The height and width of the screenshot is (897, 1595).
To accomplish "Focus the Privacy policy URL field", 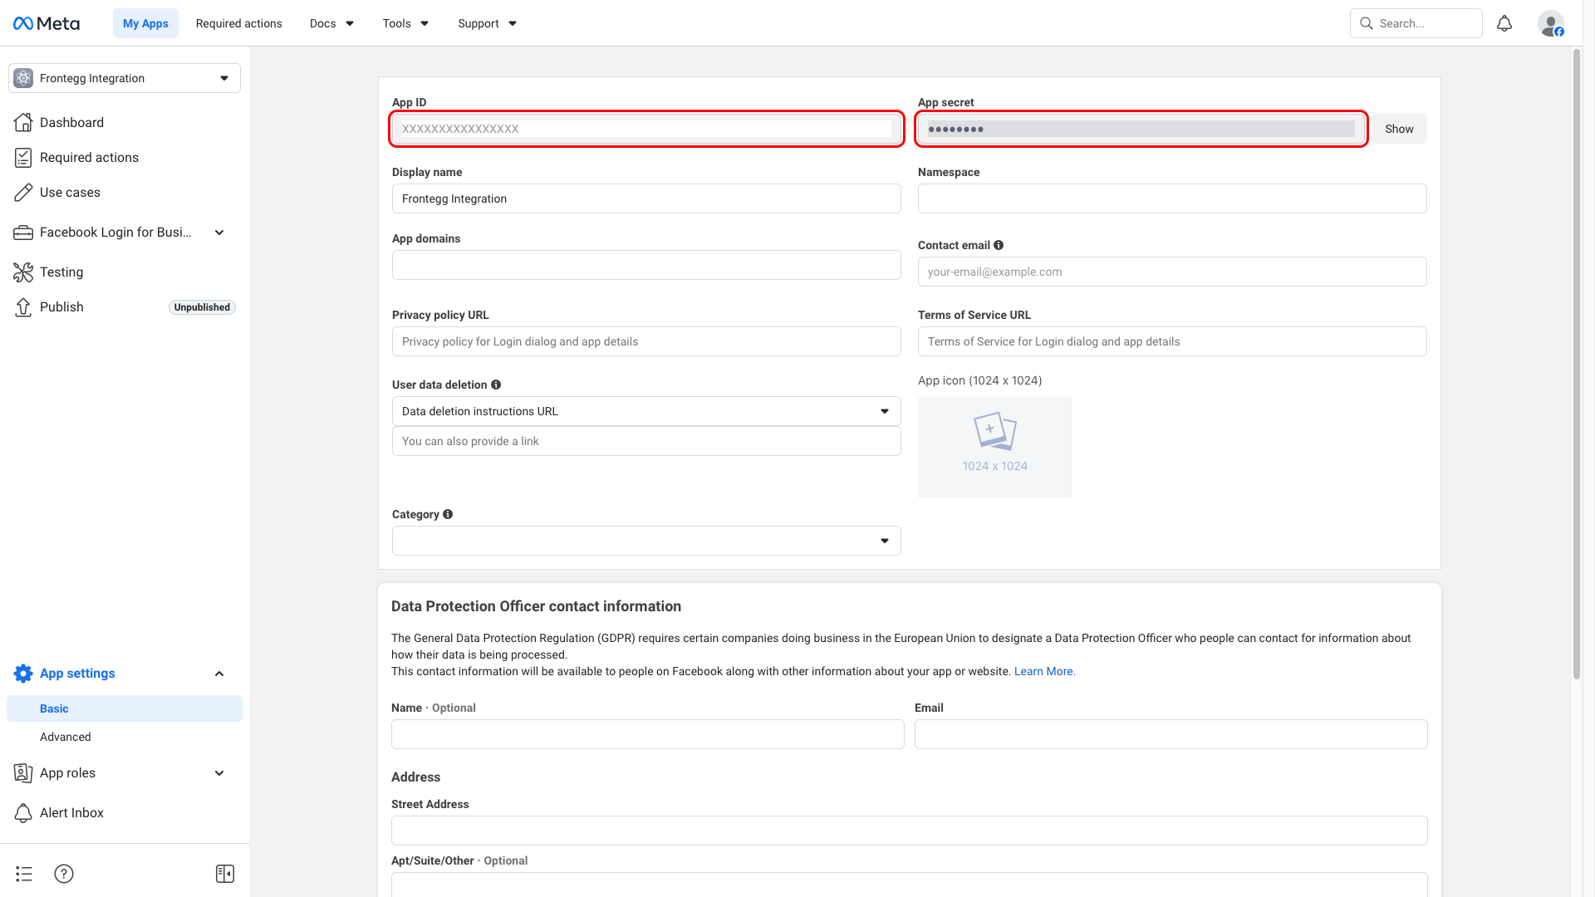I will 646,341.
